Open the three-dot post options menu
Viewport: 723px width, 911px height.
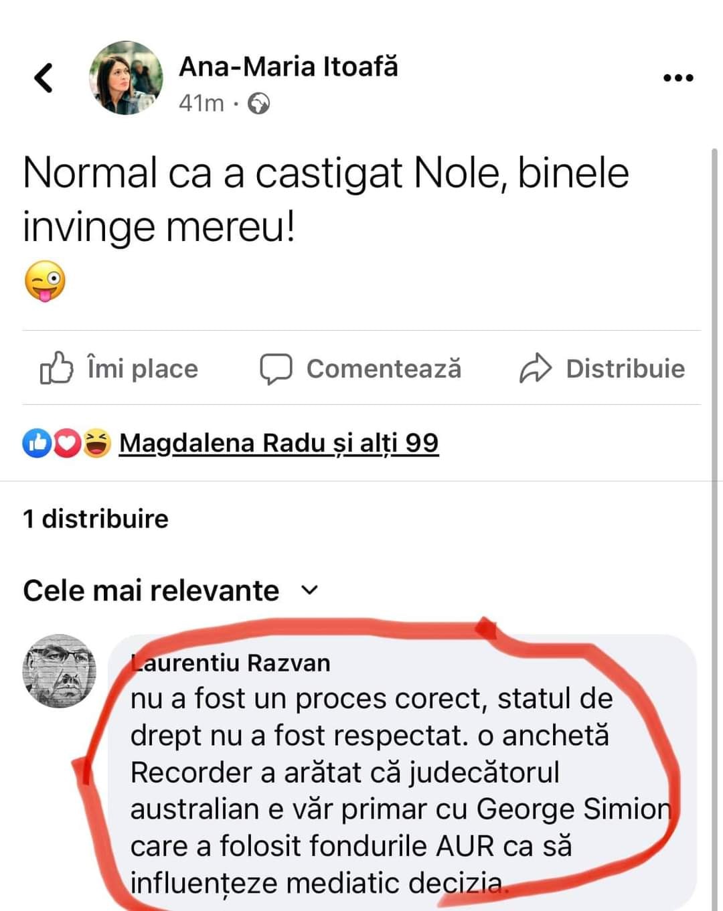point(677,78)
